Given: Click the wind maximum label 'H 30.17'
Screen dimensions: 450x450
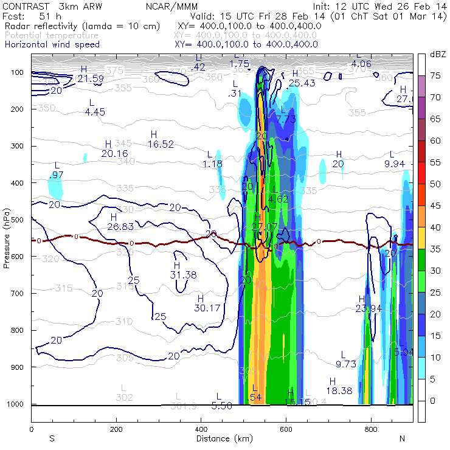Looking at the screenshot, I should (207, 303).
